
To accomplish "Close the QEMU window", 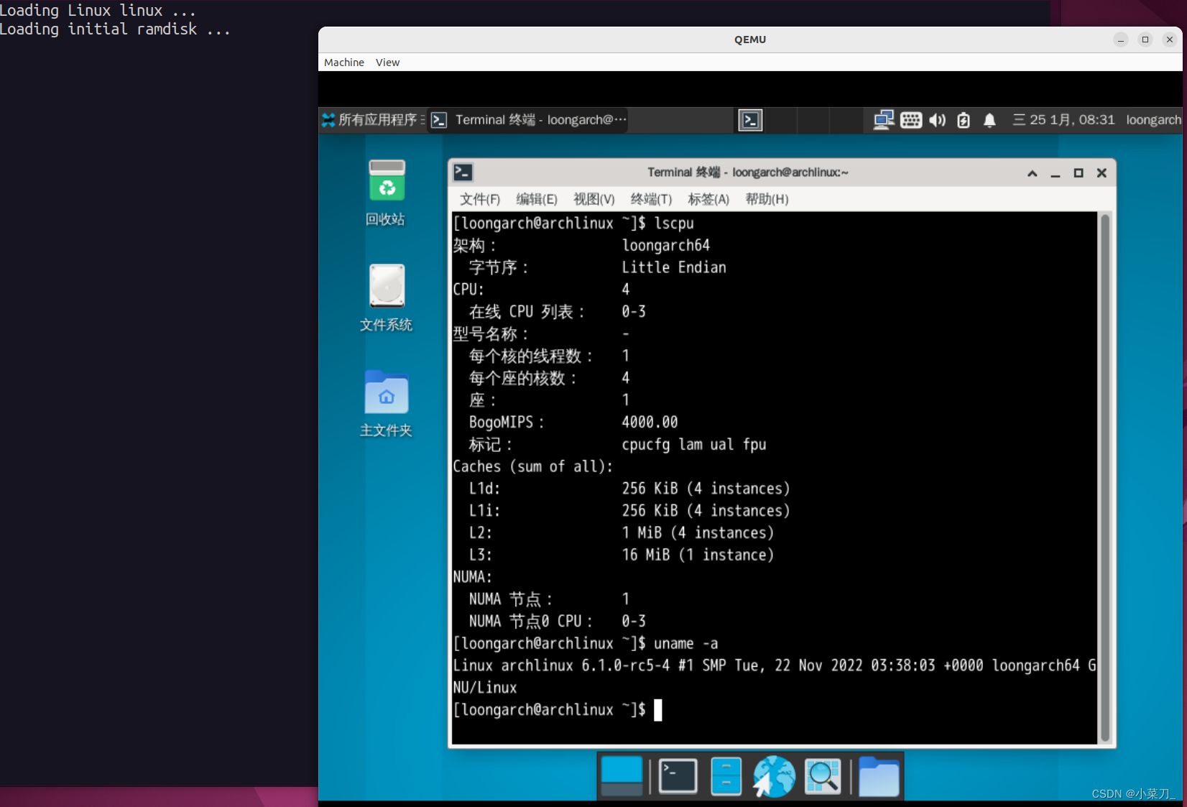I will [x=1170, y=40].
